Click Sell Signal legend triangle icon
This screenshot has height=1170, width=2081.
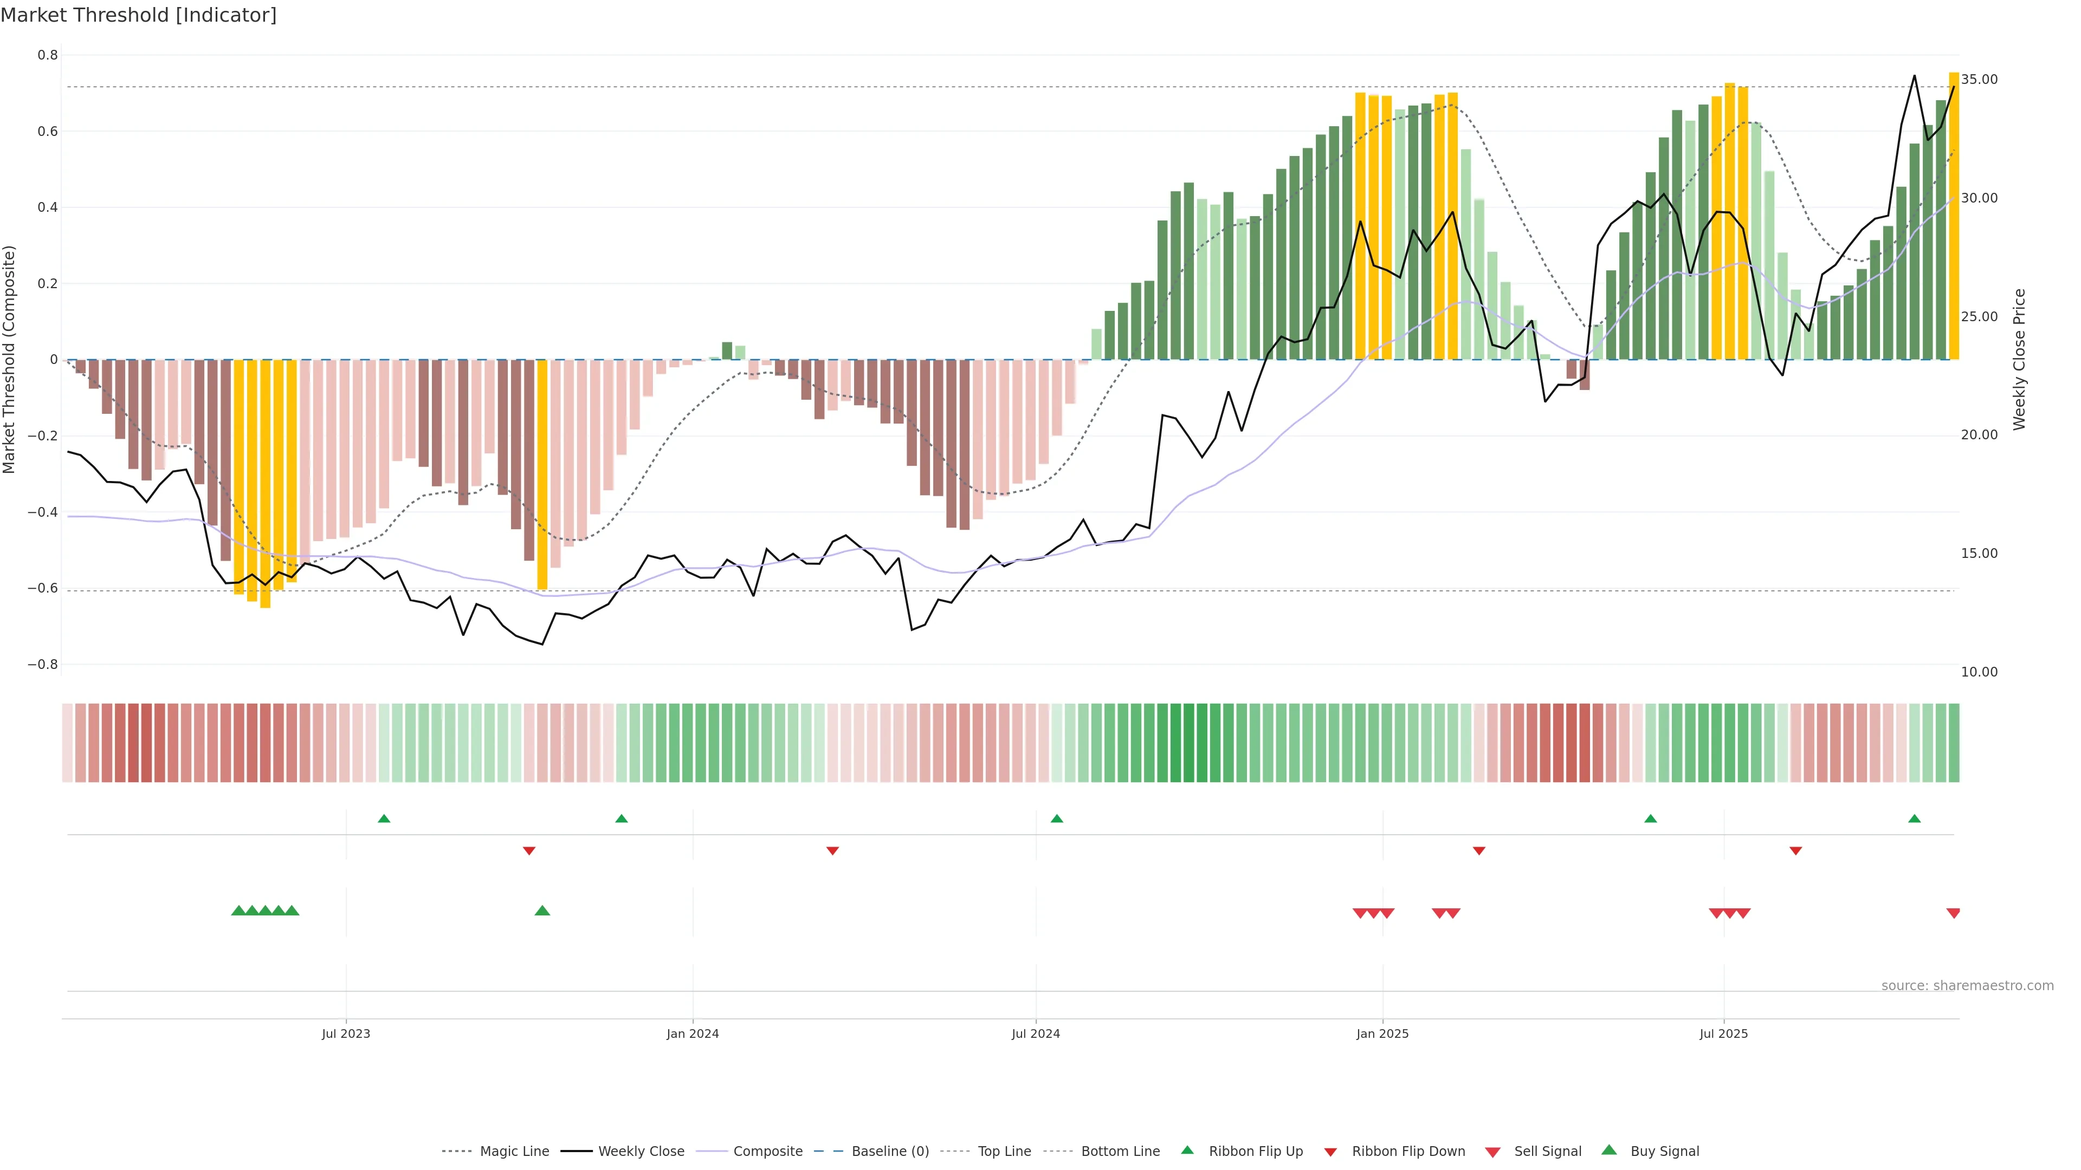point(1492,1152)
